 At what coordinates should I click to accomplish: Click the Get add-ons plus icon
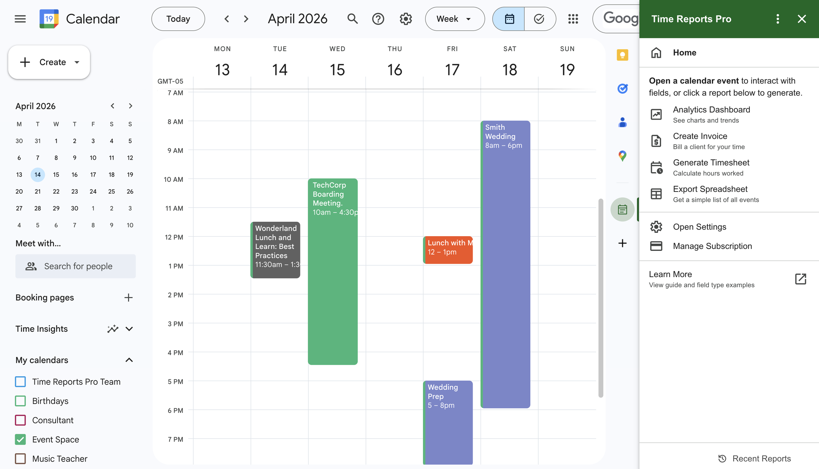[622, 243]
